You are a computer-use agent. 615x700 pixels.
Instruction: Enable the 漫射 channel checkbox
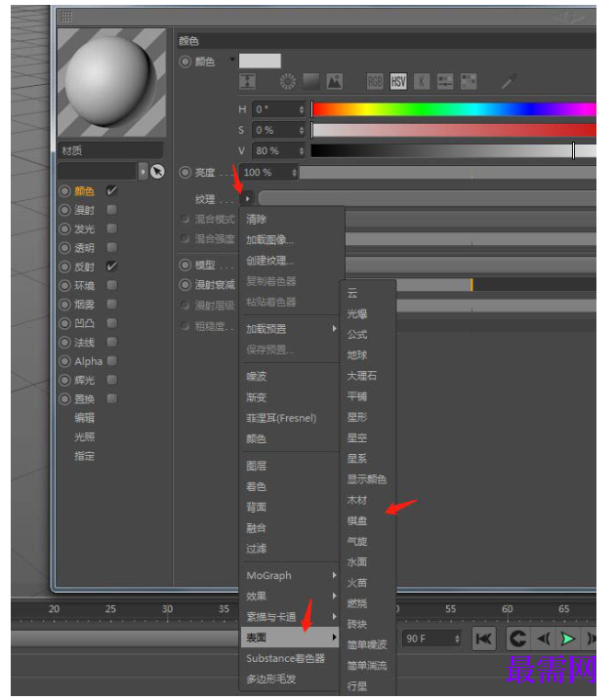[x=111, y=210]
